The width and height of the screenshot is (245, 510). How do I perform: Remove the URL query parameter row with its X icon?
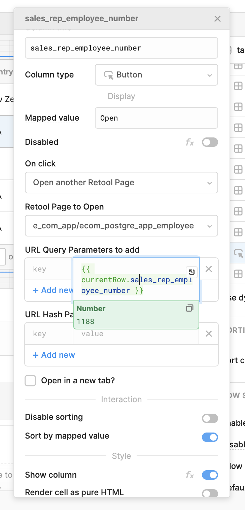(209, 269)
